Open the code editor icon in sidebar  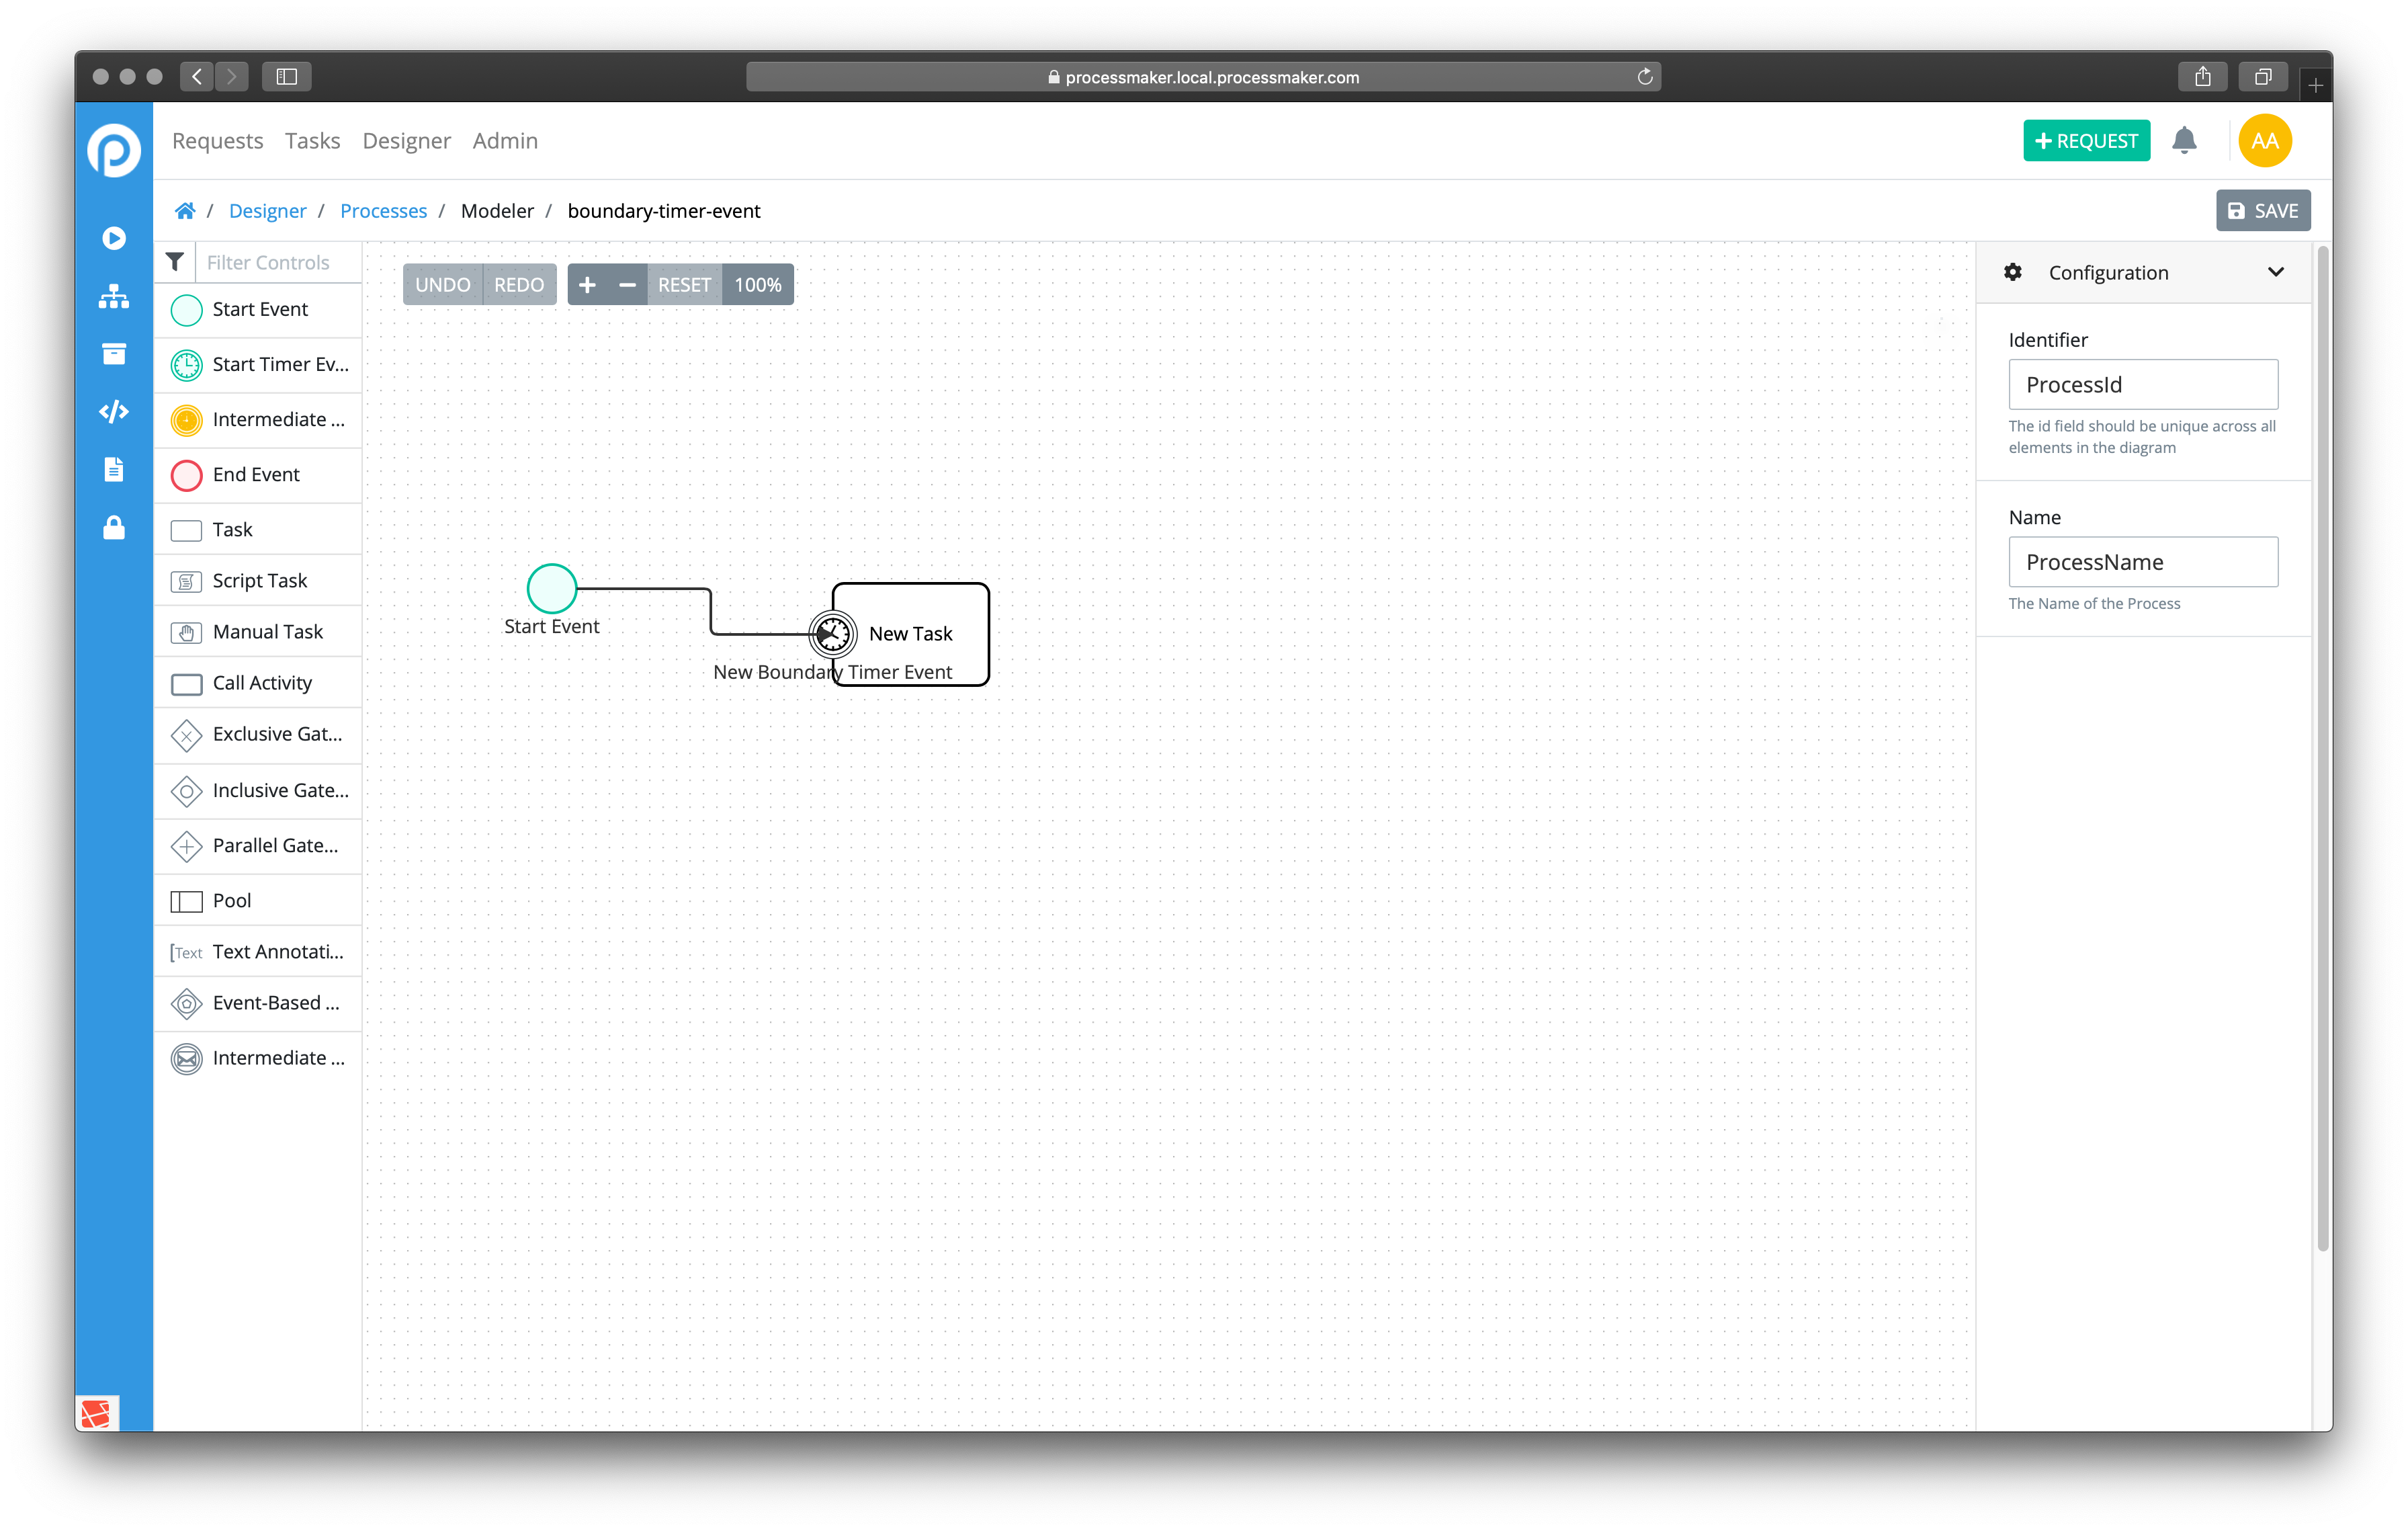pyautogui.click(x=114, y=411)
